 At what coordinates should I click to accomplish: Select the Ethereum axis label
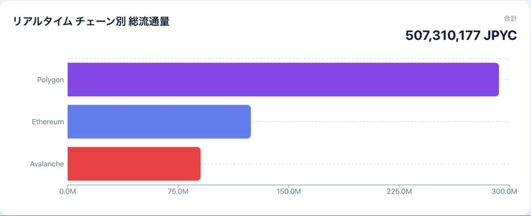point(48,122)
